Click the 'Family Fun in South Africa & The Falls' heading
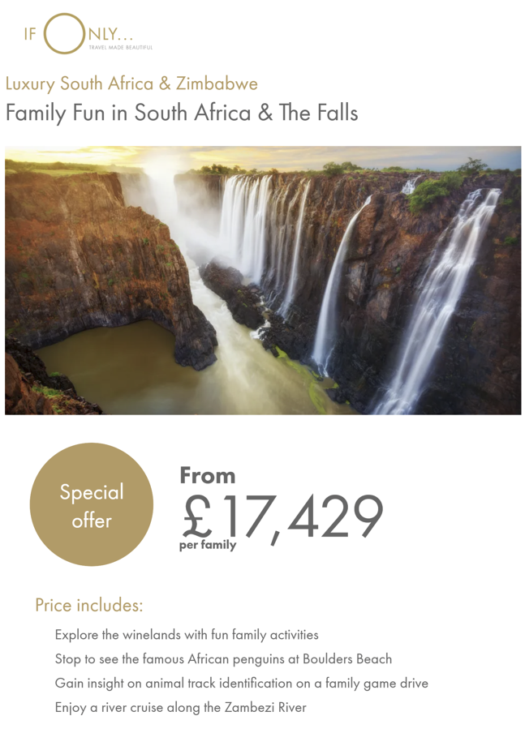 pyautogui.click(x=181, y=113)
